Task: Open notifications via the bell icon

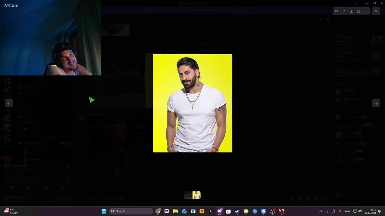Action: pyautogui.click(x=380, y=211)
